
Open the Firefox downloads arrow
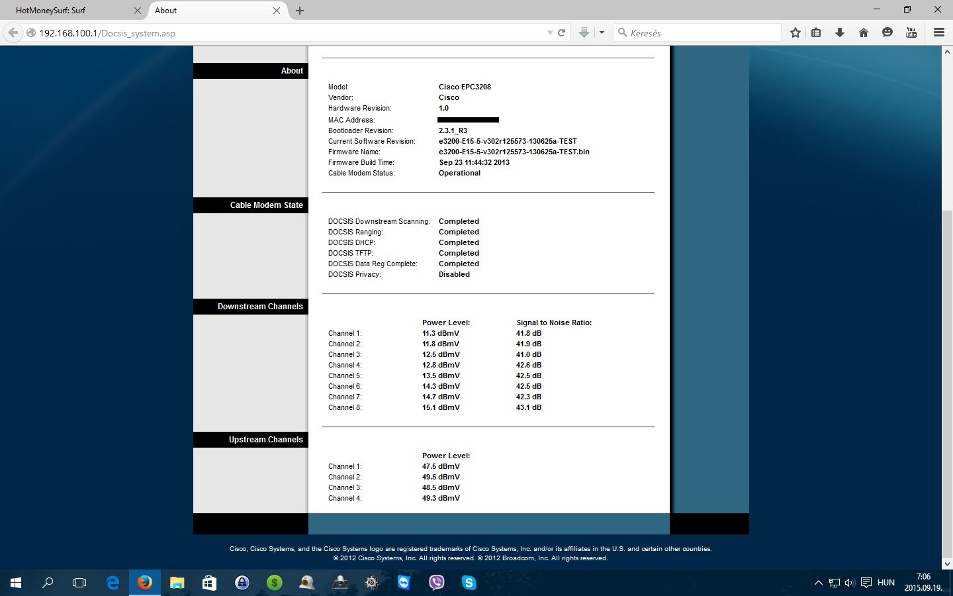(x=840, y=32)
